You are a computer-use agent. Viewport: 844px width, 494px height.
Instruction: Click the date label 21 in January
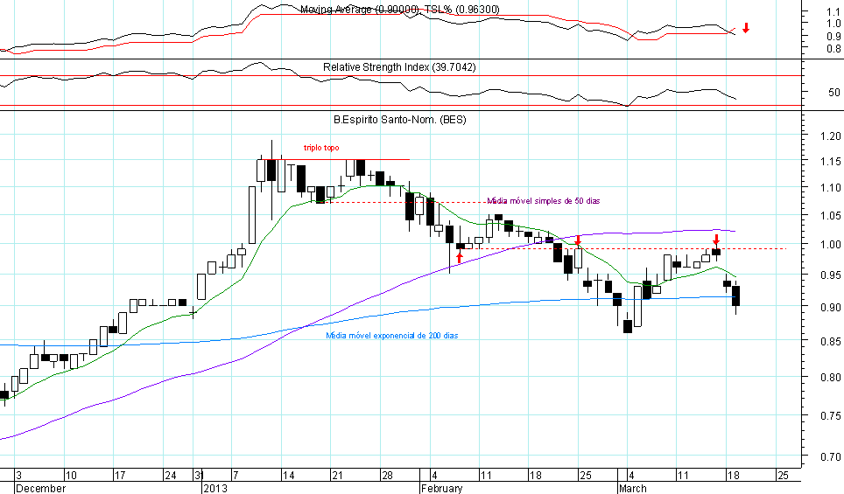click(x=337, y=475)
